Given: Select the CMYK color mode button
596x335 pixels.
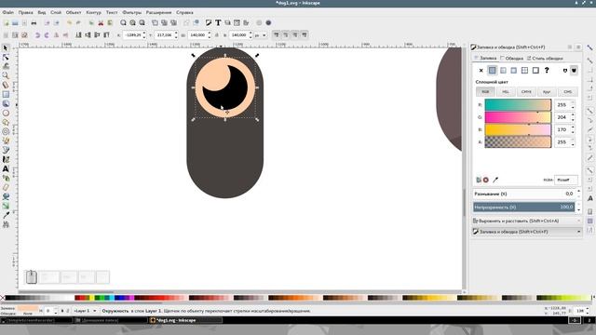Looking at the screenshot, I should point(526,91).
